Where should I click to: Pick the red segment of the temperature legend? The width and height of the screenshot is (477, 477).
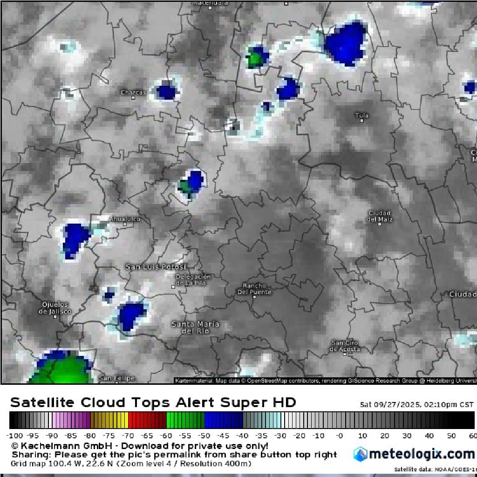pos(147,420)
